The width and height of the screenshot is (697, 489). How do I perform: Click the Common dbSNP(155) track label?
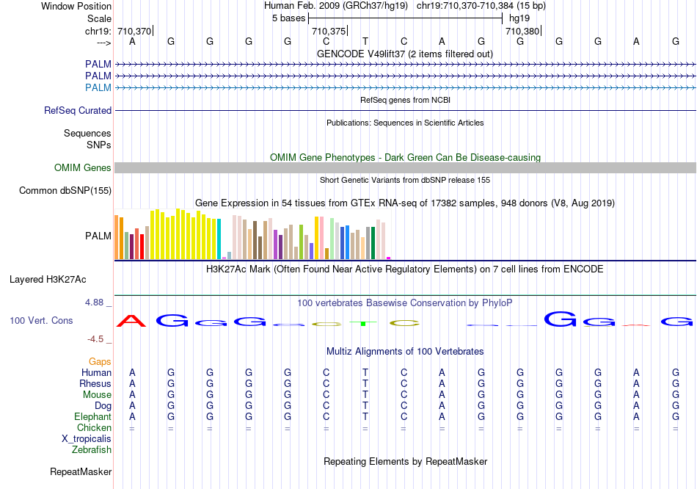pyautogui.click(x=65, y=190)
